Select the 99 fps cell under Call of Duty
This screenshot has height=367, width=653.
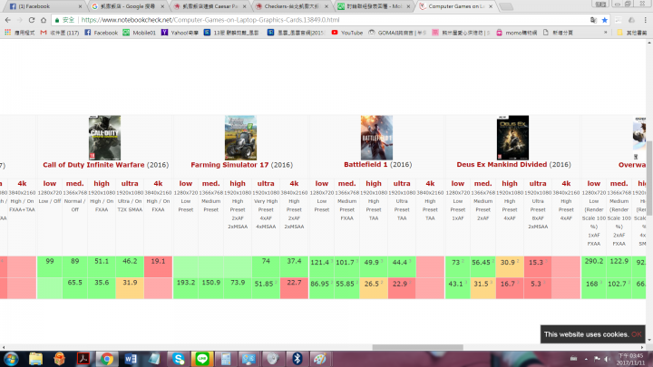(50, 266)
